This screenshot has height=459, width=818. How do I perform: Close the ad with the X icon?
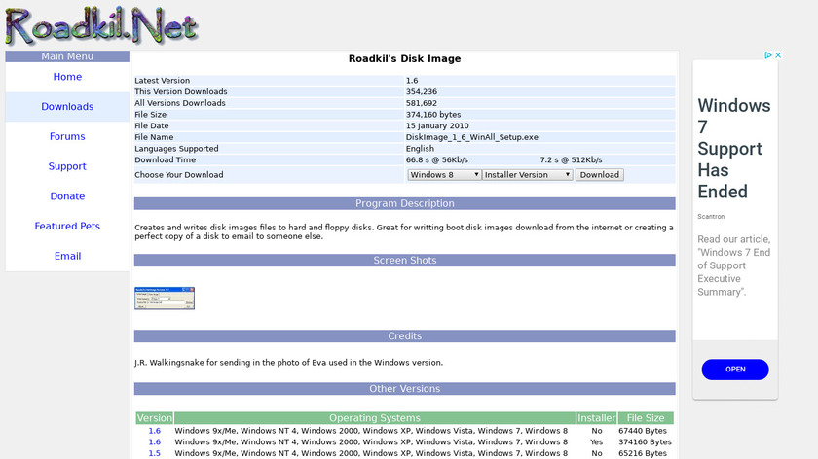(x=778, y=55)
